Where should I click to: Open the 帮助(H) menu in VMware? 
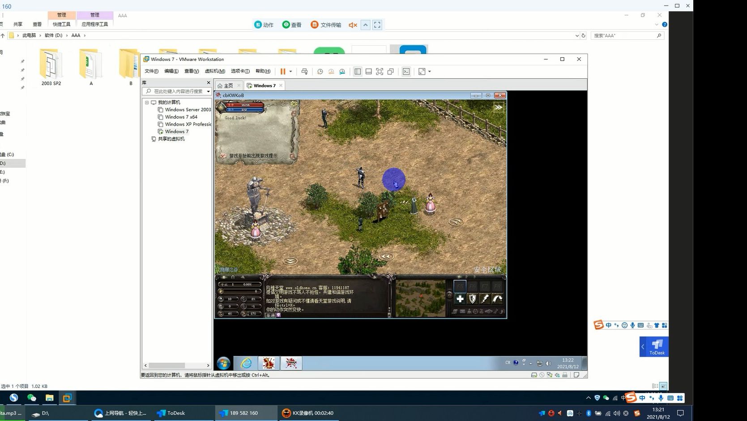[263, 71]
